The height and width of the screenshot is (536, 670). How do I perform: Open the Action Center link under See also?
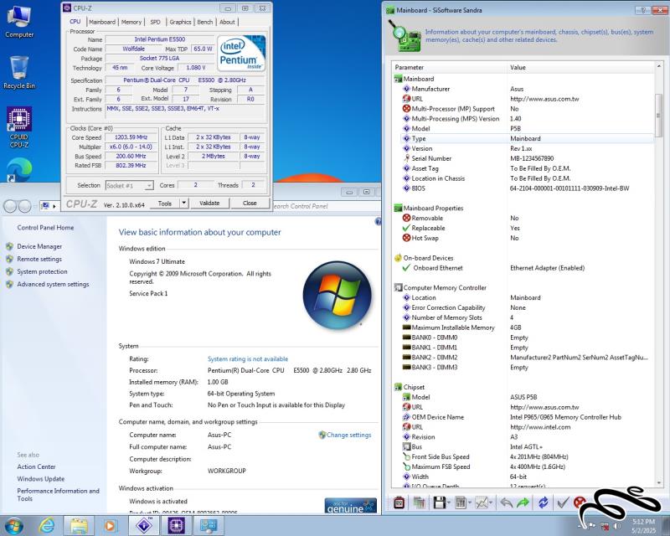point(36,466)
